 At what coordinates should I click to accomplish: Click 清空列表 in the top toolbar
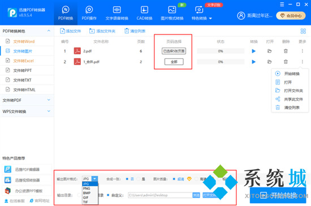pos(135,31)
